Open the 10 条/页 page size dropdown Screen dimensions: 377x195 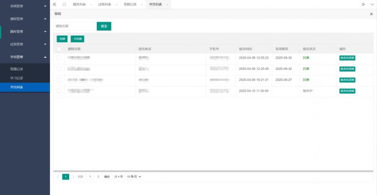click(x=134, y=177)
